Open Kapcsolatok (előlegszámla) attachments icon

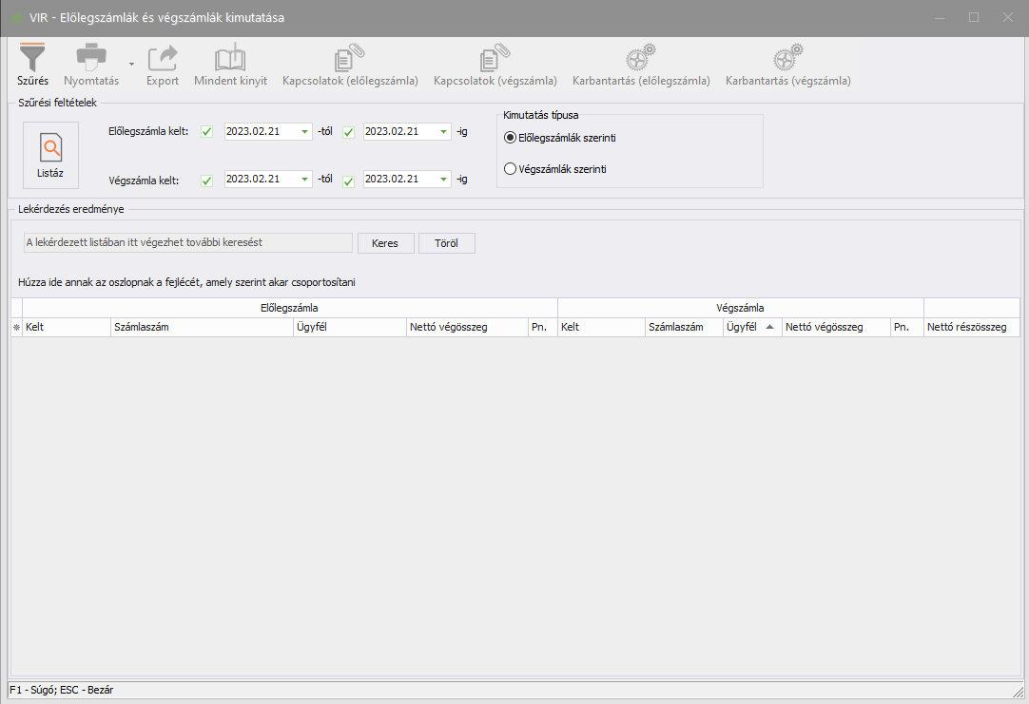pyautogui.click(x=350, y=58)
